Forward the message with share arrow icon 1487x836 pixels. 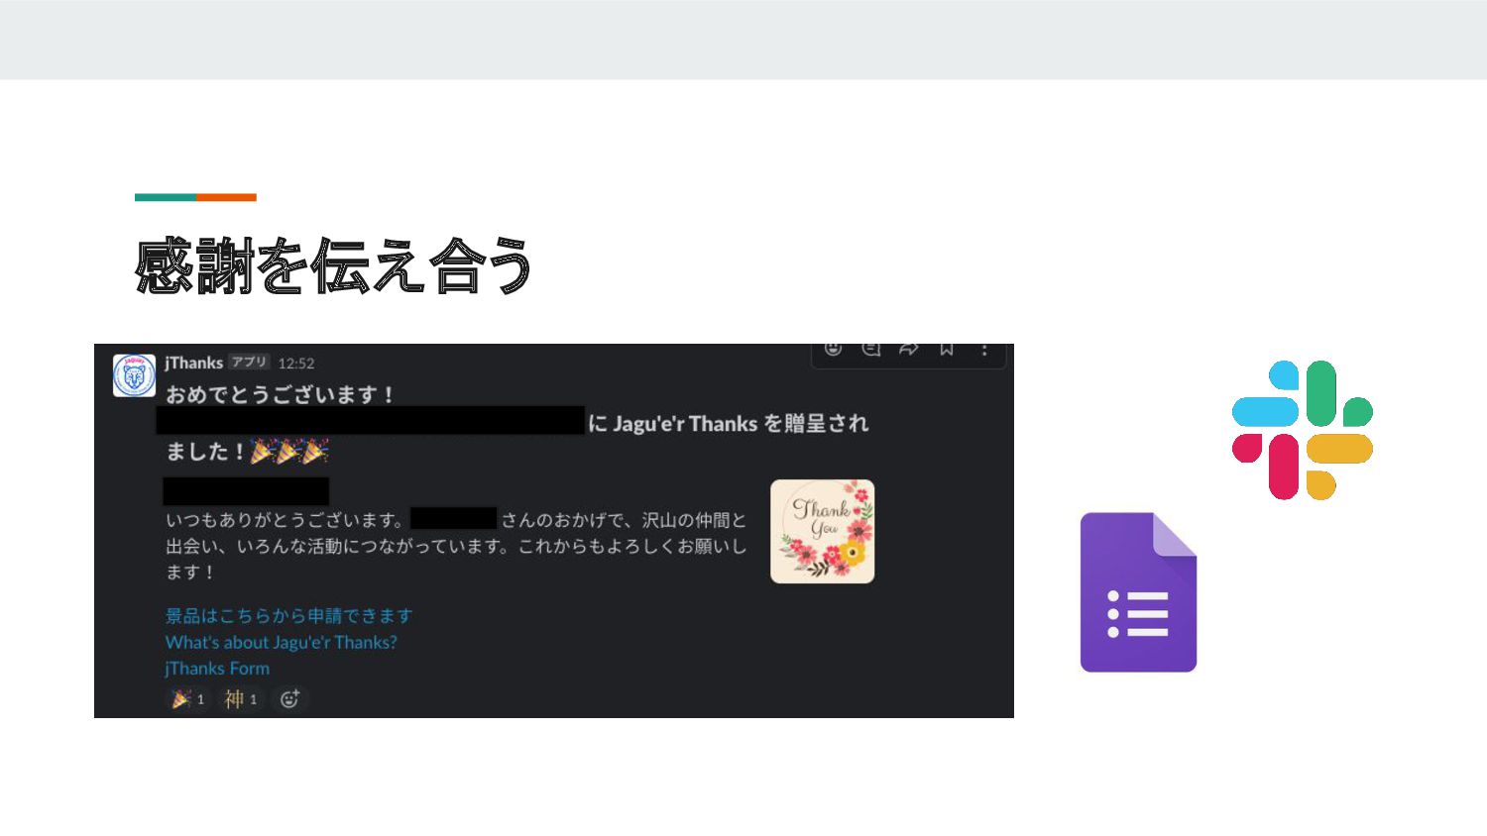(909, 349)
